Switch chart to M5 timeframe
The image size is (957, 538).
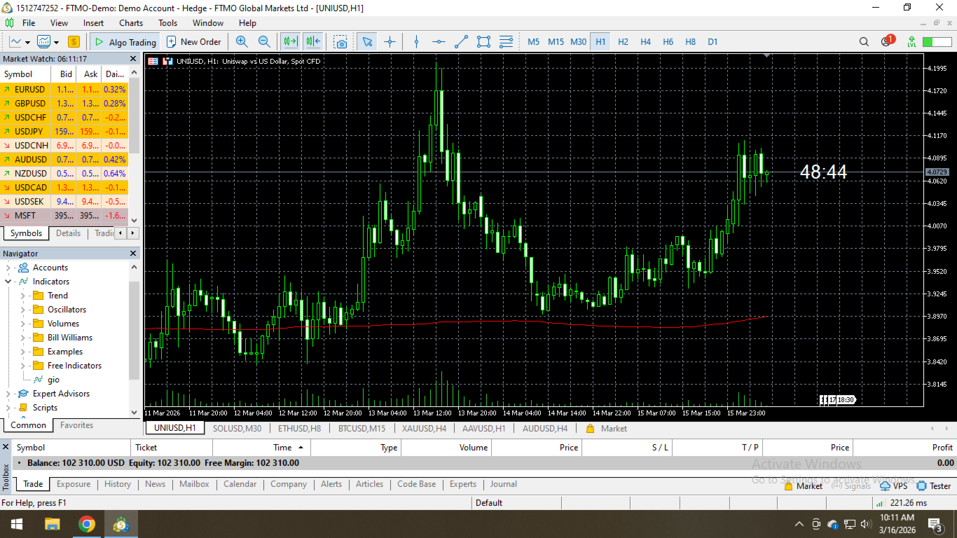pyautogui.click(x=534, y=42)
